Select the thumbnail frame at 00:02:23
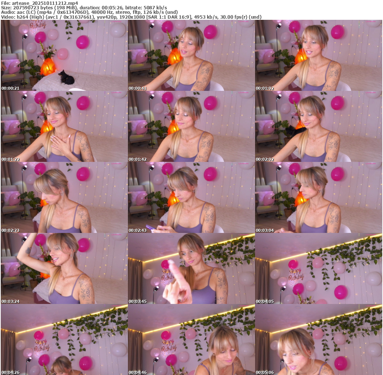383x375 pixels. pos(64,197)
